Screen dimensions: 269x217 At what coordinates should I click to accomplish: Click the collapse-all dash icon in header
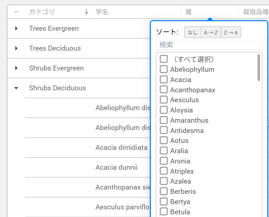pyautogui.click(x=16, y=12)
